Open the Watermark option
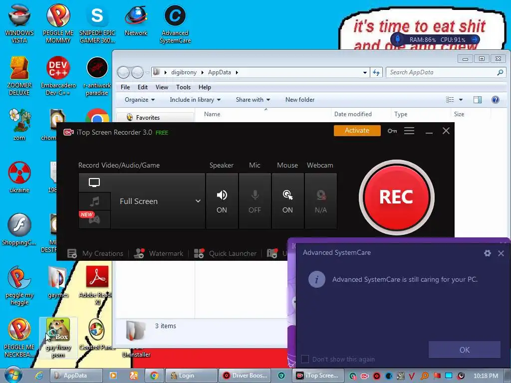The height and width of the screenshot is (383, 511). 159,253
